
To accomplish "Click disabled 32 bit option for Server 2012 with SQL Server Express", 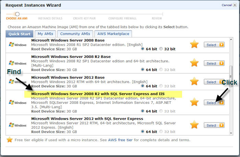I will tap(161, 131).
